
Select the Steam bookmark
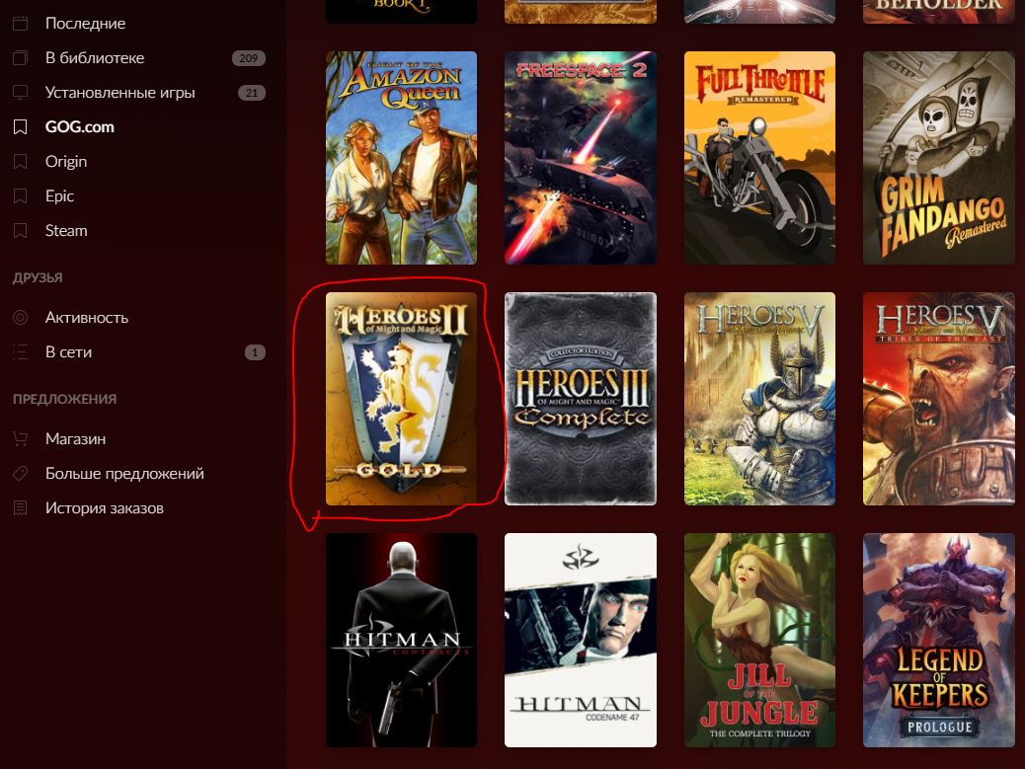click(66, 231)
